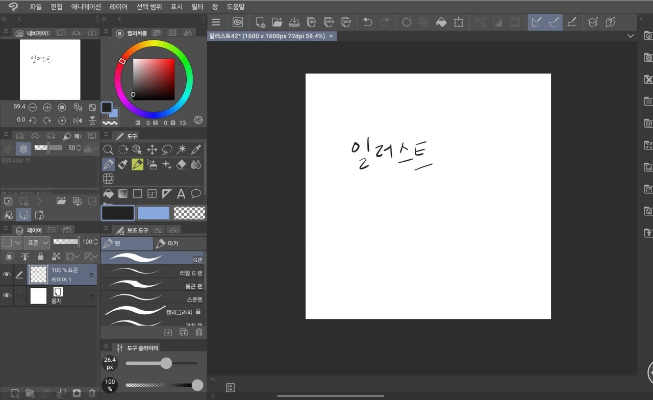
Task: Open the 애니메이션 menu
Action: [86, 7]
